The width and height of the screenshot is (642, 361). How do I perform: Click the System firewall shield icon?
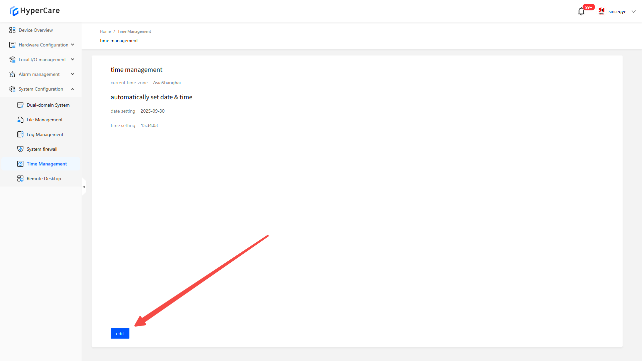click(20, 149)
